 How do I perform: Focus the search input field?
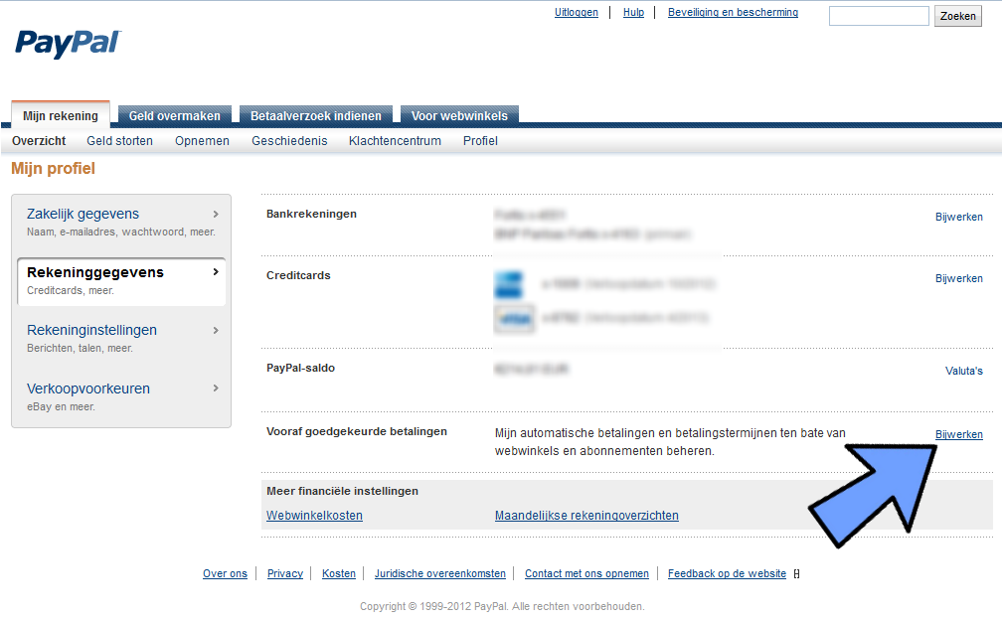click(x=879, y=16)
